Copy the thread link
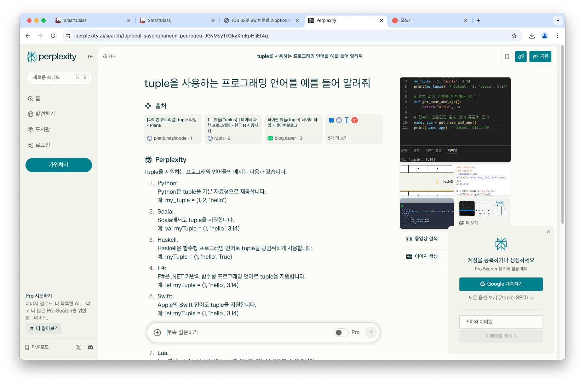This screenshot has width=585, height=386. [521, 57]
